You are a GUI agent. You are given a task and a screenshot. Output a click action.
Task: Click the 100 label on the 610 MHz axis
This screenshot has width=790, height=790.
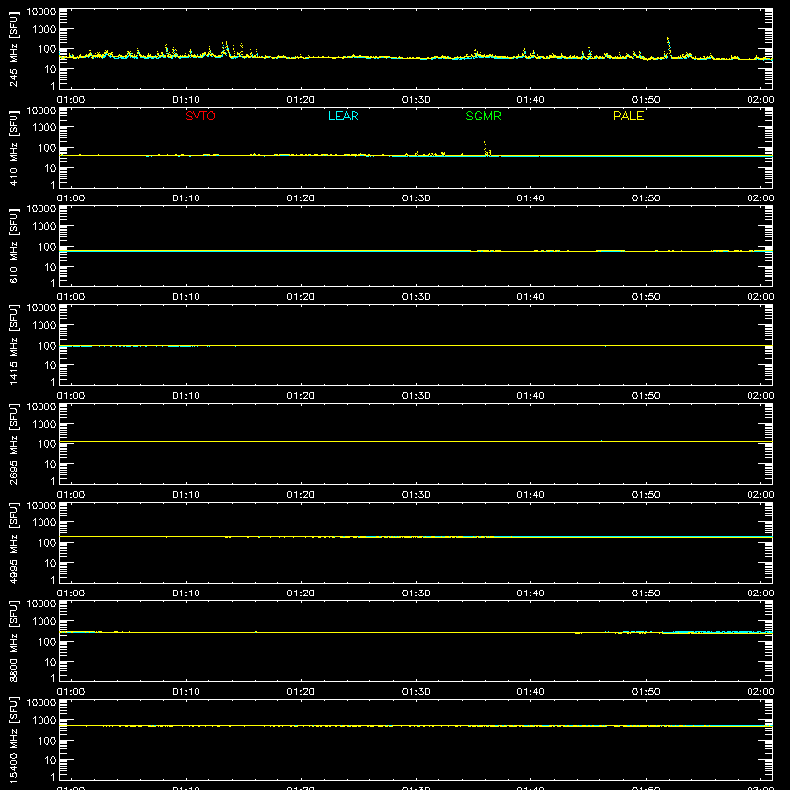(47, 247)
